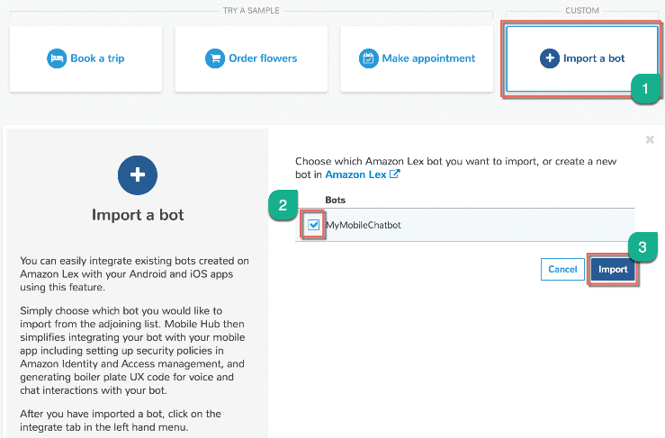Click the paragraph starting 'After you have imported a bot'

(x=121, y=420)
